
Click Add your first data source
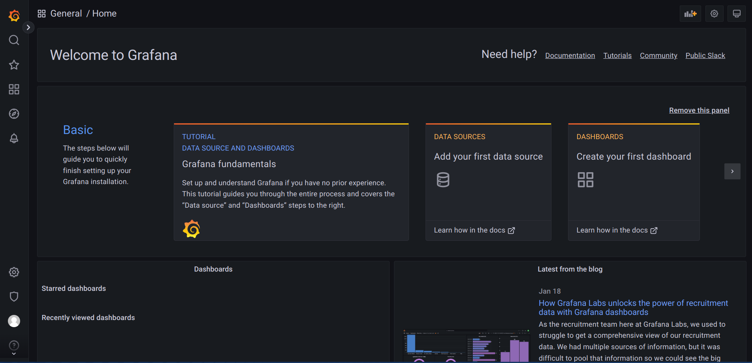pos(488,156)
